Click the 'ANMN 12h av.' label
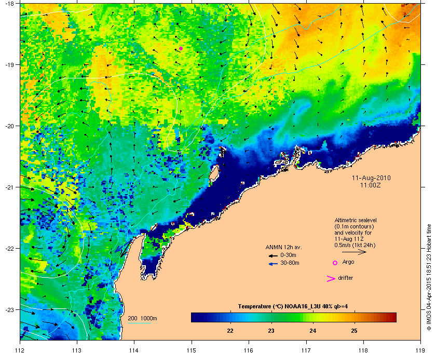 point(283,247)
